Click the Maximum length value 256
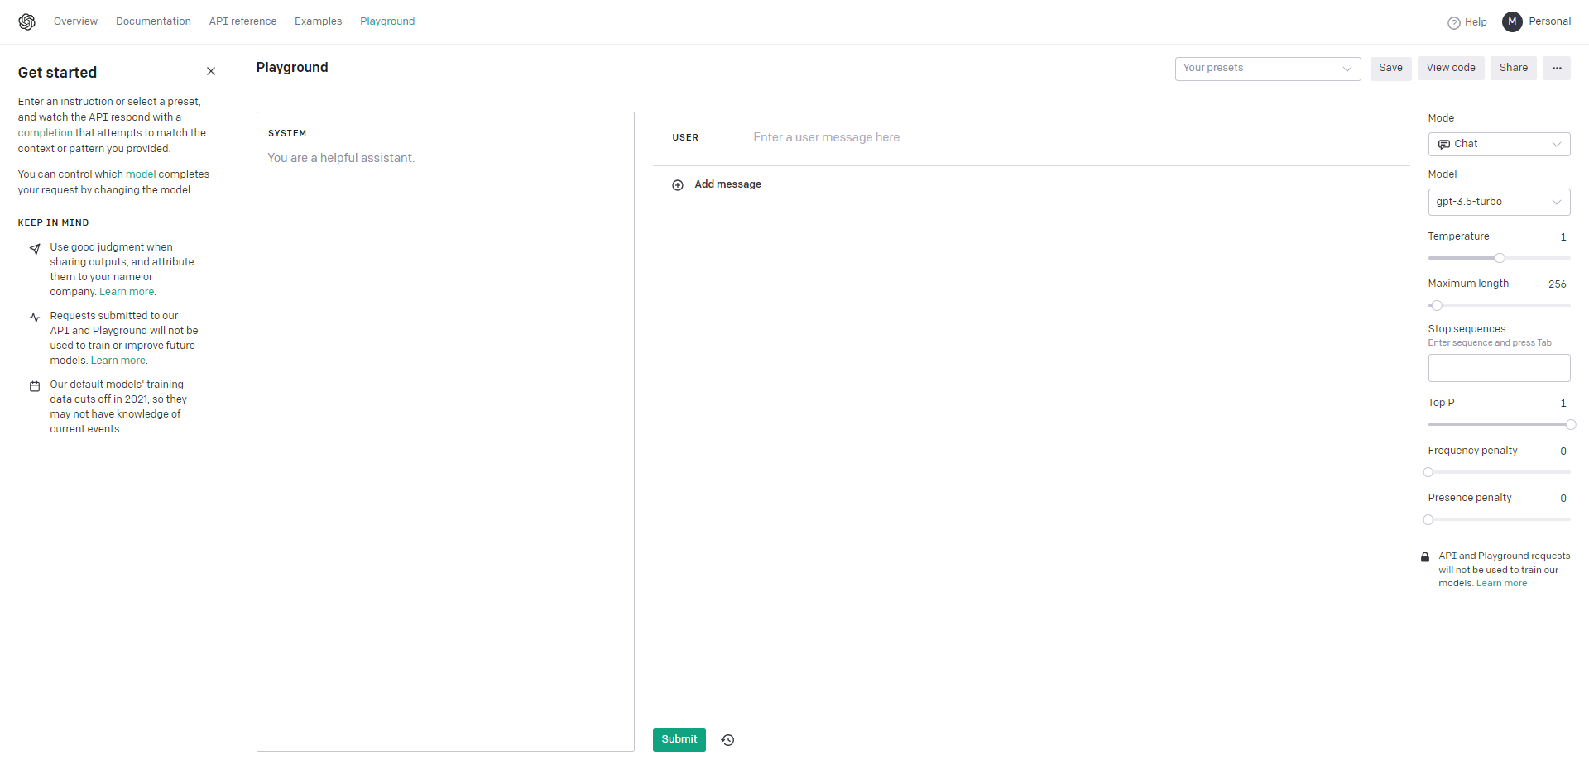 (1557, 284)
